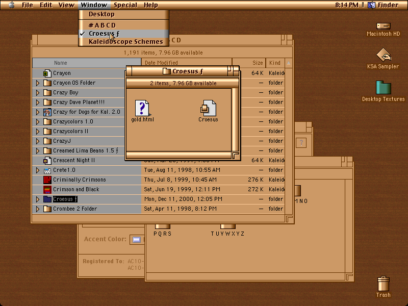Viewport: 408px width, 306px height.
Task: Select the gold.html file icon
Action: click(x=142, y=108)
